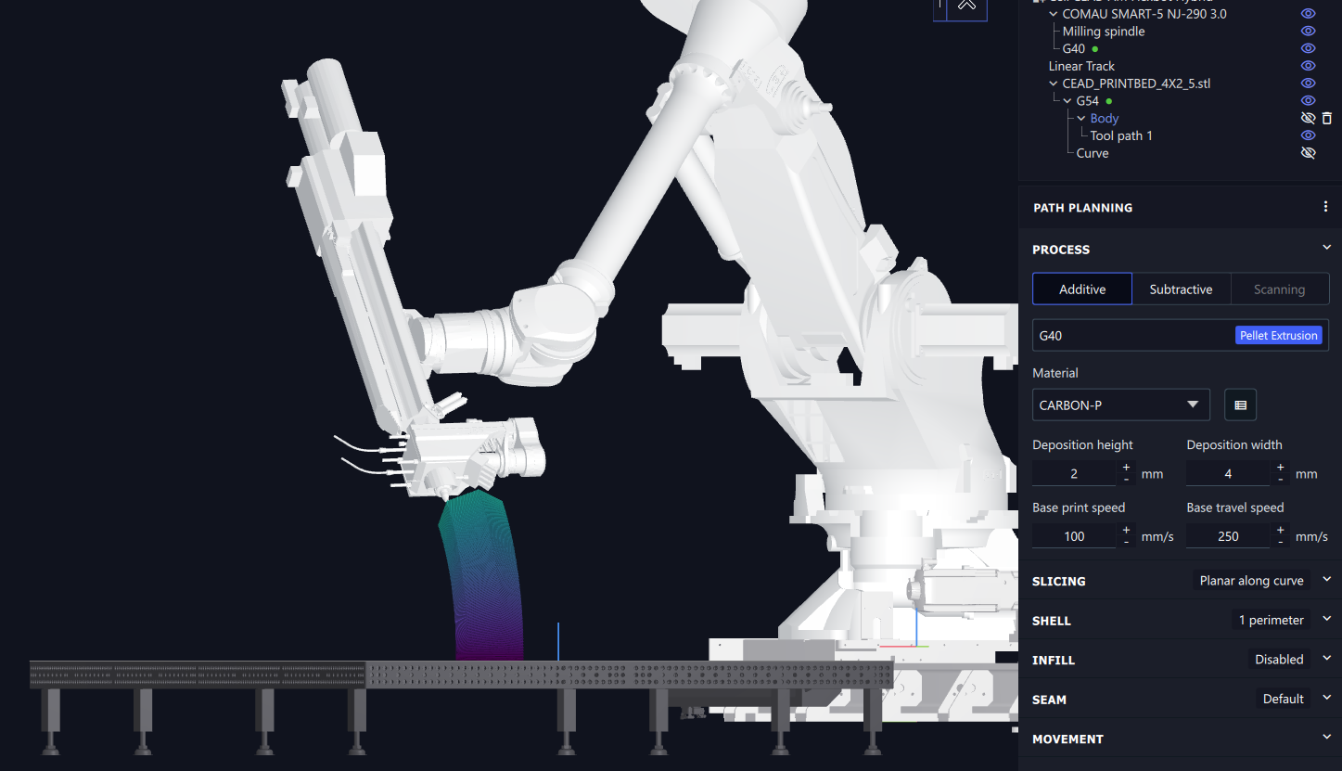The height and width of the screenshot is (771, 1342).
Task: Collapse the G54 tree node
Action: pyautogui.click(x=1067, y=101)
